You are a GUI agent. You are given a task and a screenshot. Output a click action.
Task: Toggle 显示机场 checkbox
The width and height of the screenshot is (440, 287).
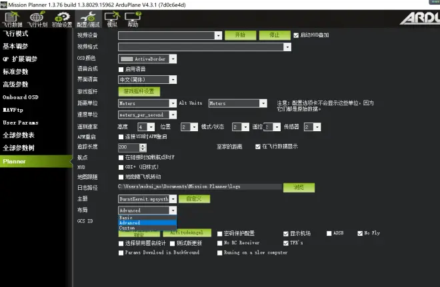click(285, 234)
